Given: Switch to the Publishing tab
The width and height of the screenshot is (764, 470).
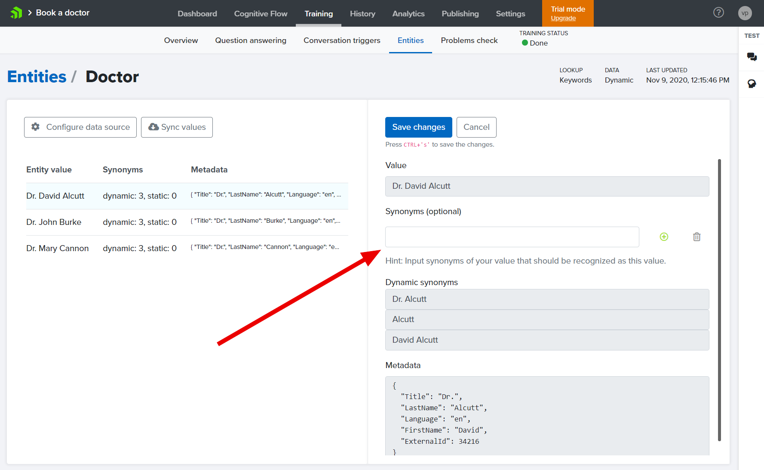Looking at the screenshot, I should click(x=460, y=14).
